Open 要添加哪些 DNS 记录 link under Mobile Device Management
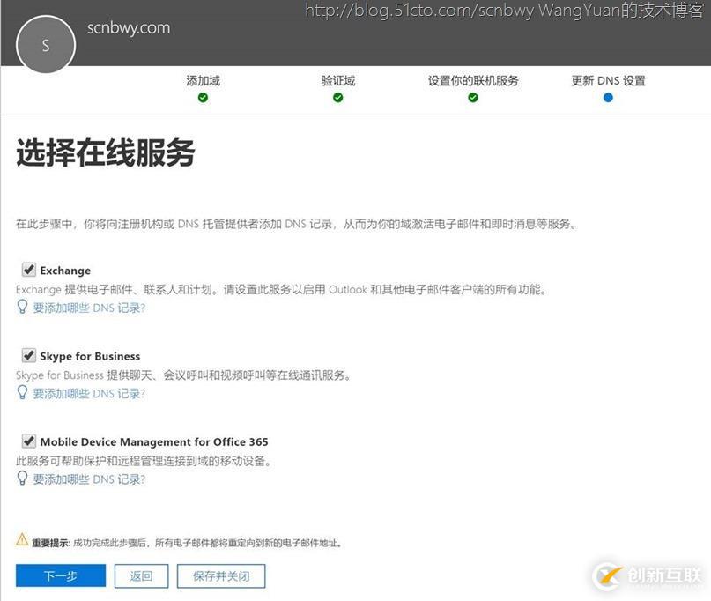 tap(89, 479)
